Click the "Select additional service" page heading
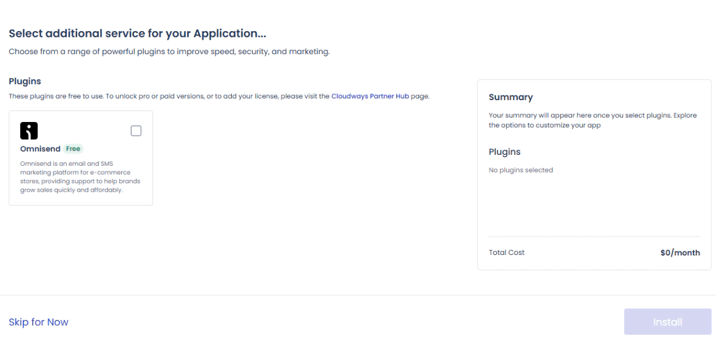This screenshot has height=343, width=716. tap(137, 34)
